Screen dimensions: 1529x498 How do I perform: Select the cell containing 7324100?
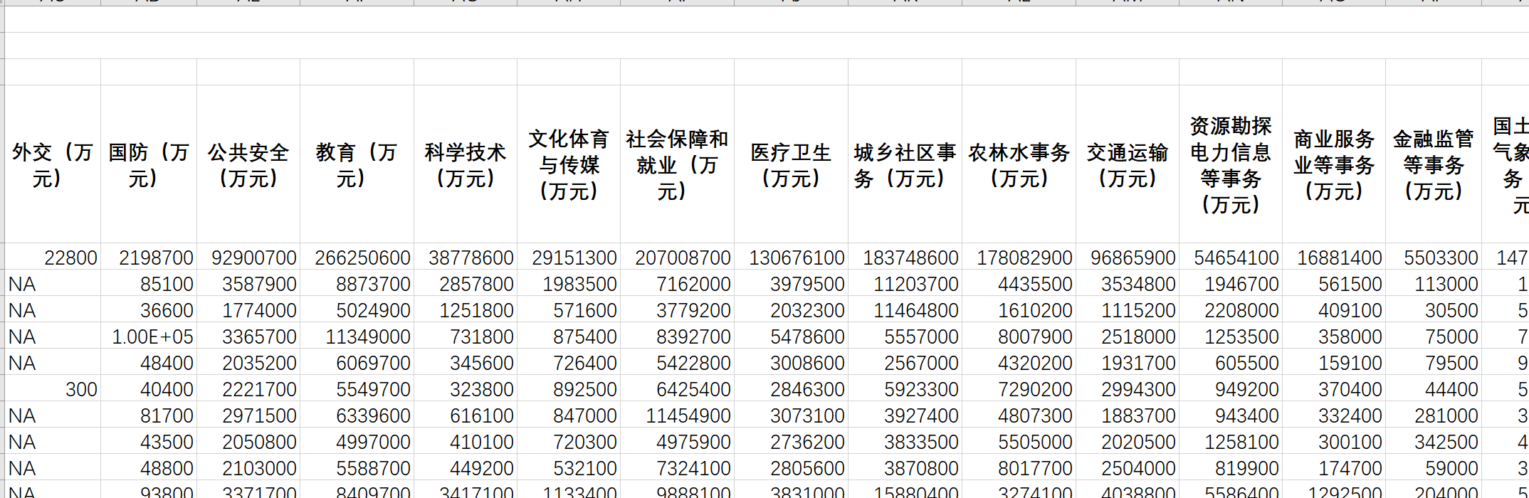677,467
